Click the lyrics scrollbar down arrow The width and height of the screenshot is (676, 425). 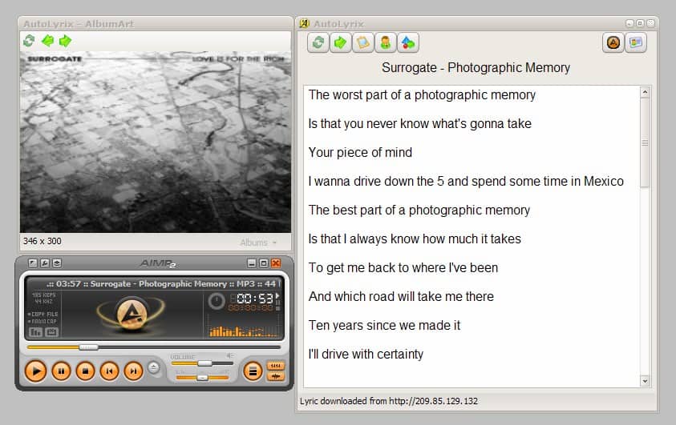point(646,382)
